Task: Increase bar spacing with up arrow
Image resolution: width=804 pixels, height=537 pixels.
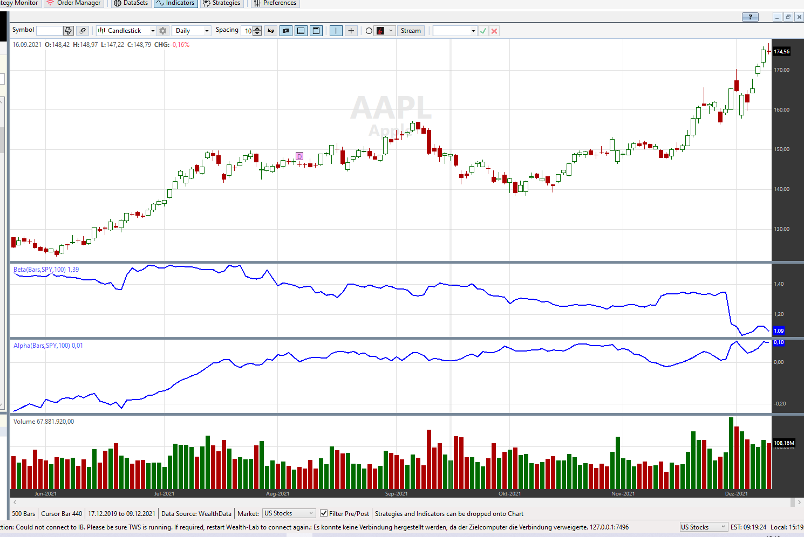Action: click(x=257, y=29)
